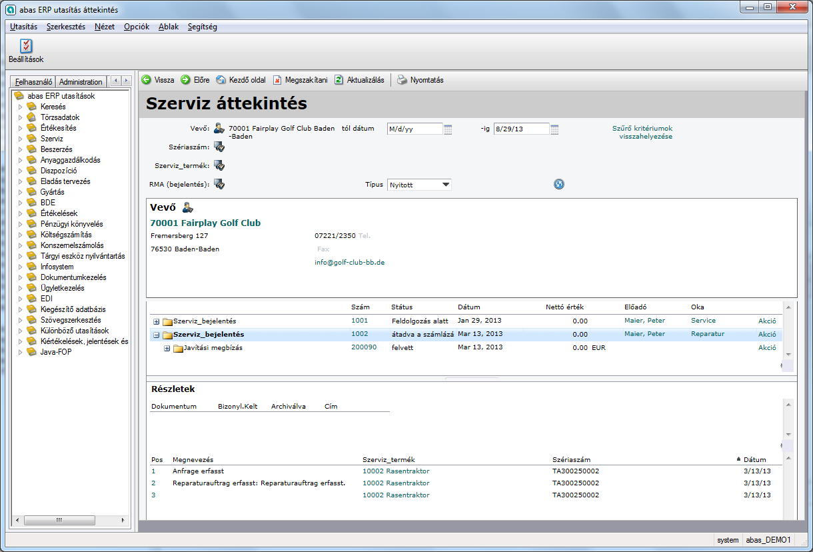Expand the Beszerzés tree node

click(21, 149)
